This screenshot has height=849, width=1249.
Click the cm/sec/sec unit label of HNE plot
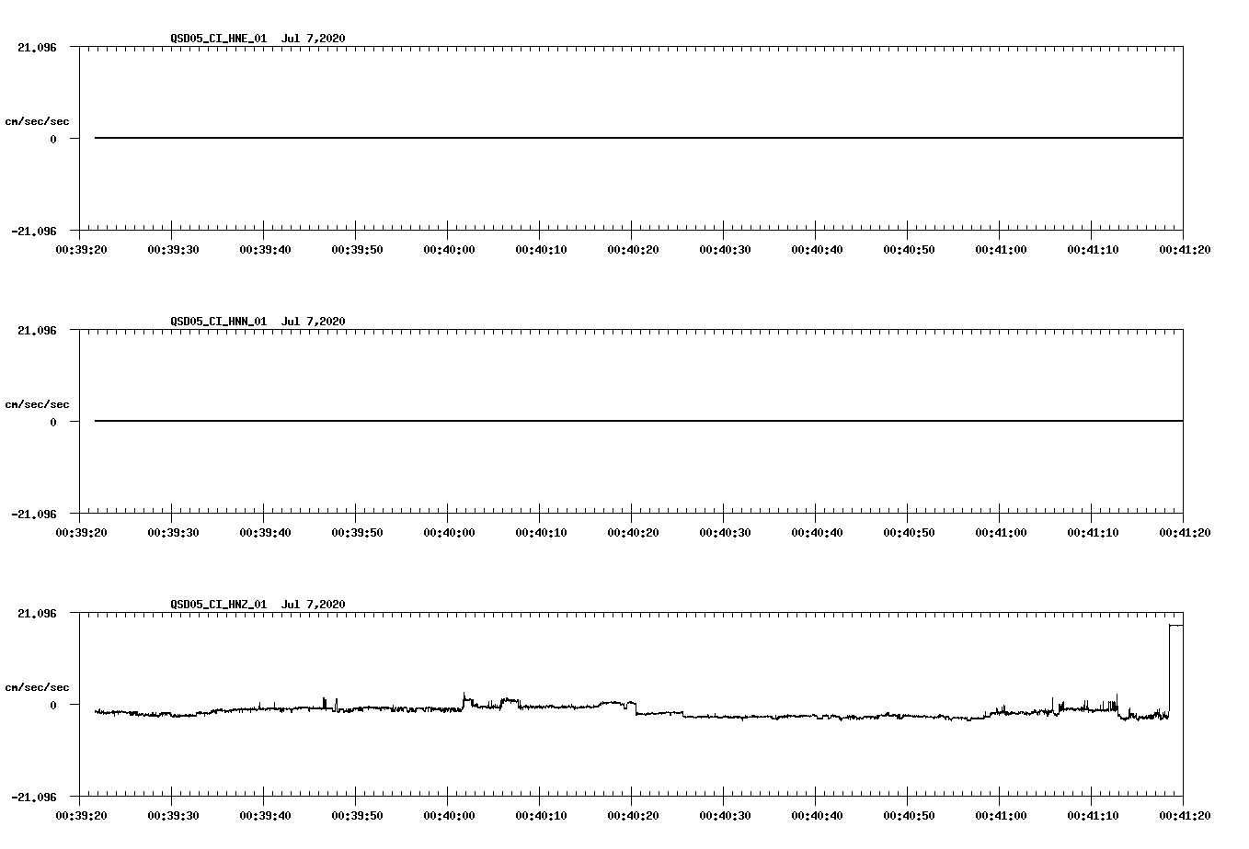coord(37,121)
